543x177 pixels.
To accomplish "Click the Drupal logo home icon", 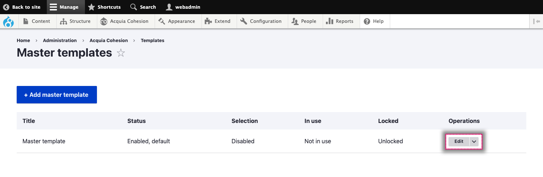I will click(8, 22).
